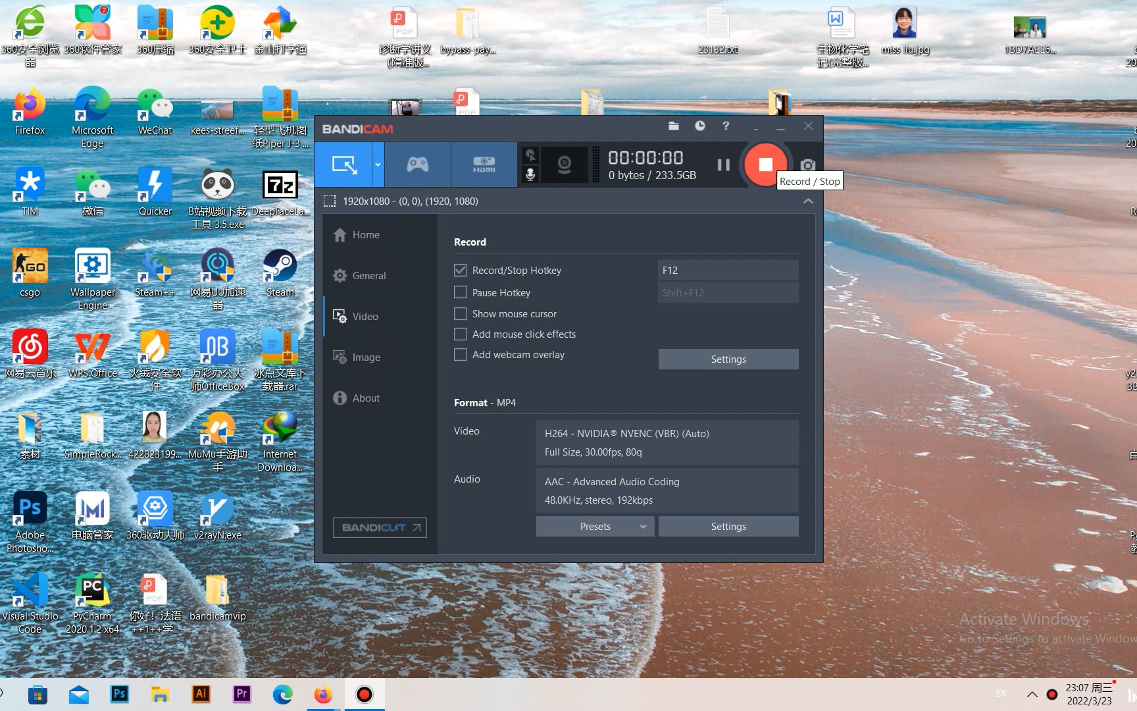Click the red Record/Stop button

coord(765,165)
